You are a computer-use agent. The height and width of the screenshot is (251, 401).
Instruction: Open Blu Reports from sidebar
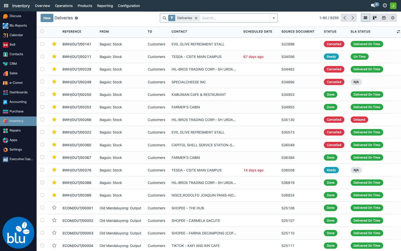18,25
